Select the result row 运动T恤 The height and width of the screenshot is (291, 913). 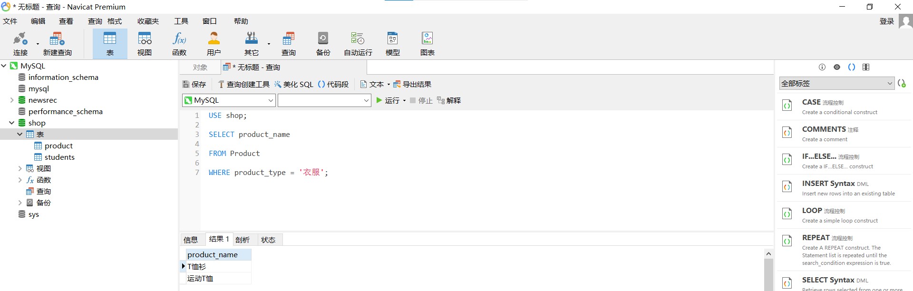218,279
